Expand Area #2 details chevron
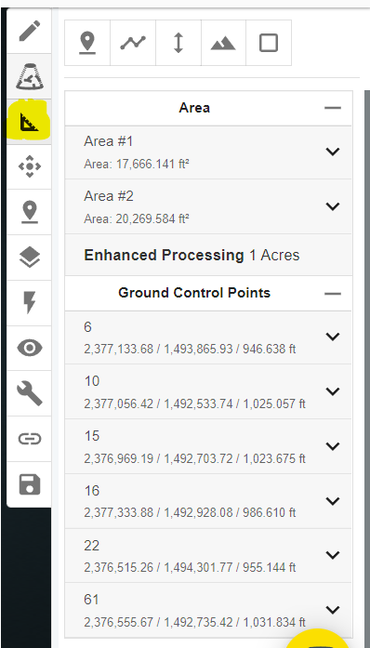Screen dimensions: 370x648 (333, 206)
